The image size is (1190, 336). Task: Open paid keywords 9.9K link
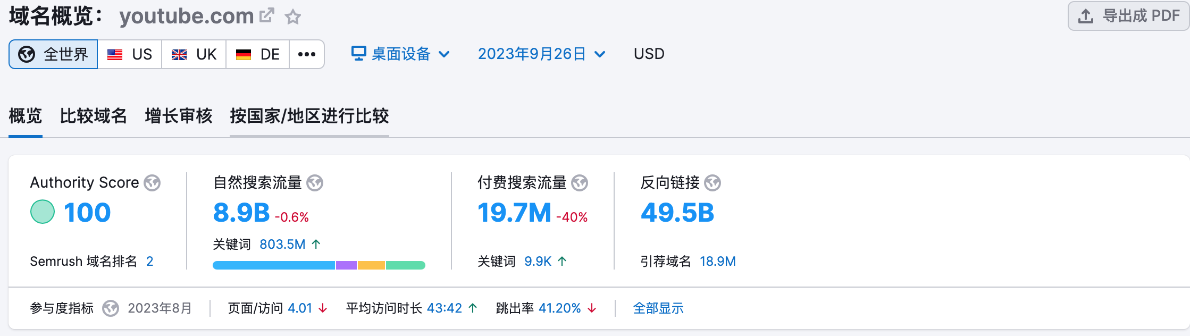(538, 261)
